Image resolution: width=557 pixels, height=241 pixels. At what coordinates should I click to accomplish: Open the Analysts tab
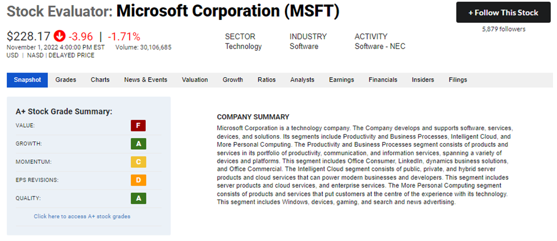click(302, 80)
